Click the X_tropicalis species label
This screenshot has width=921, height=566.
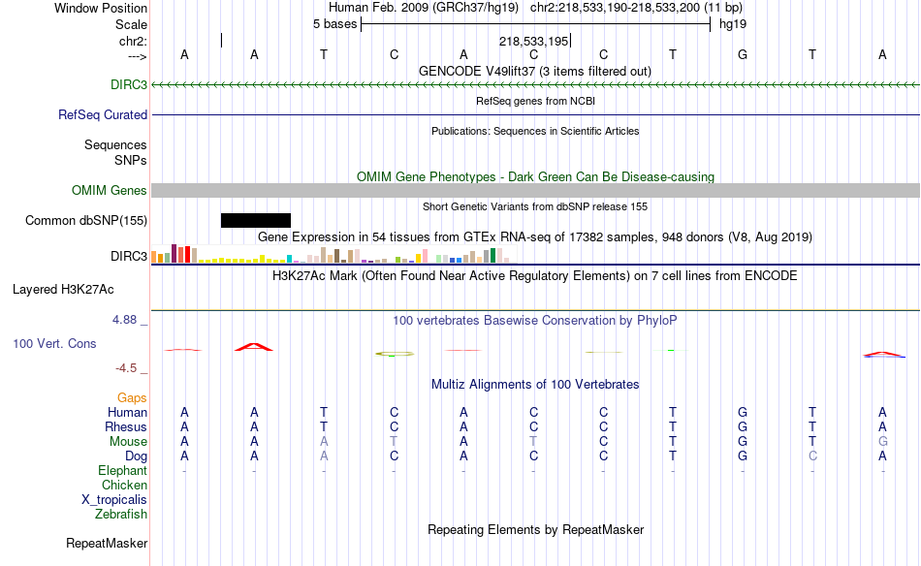click(x=114, y=499)
